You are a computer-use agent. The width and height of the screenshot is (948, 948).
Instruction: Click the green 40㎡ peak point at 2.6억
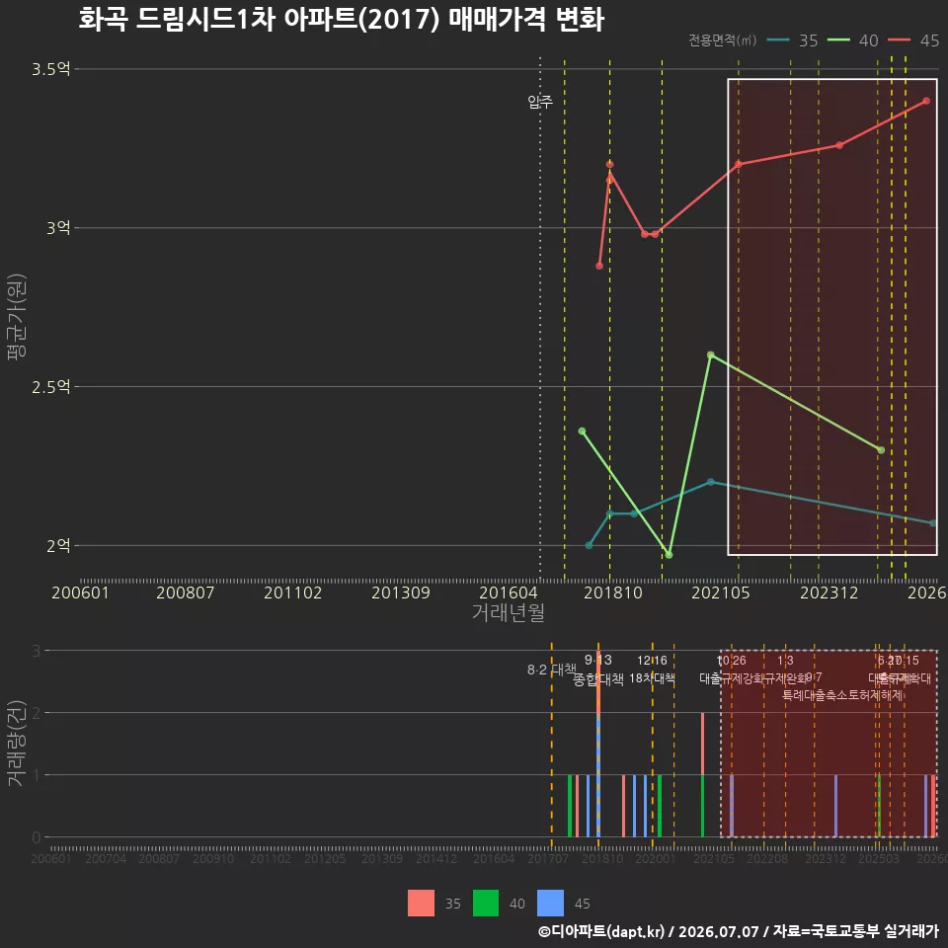coord(710,355)
